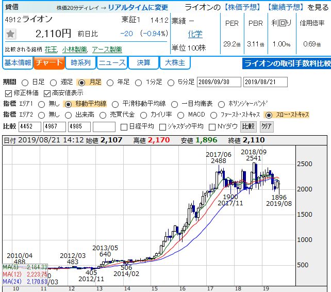Select 移動平均線 indicator

tap(68, 104)
